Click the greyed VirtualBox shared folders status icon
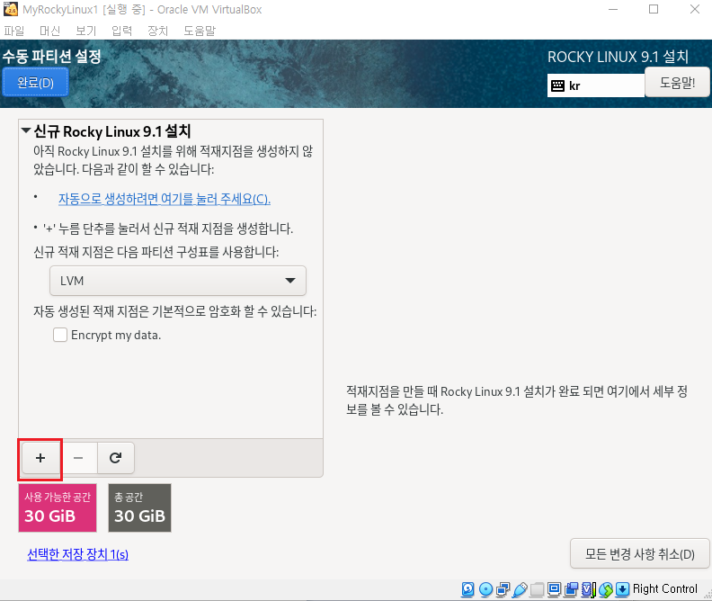The width and height of the screenshot is (712, 601). coord(537,589)
